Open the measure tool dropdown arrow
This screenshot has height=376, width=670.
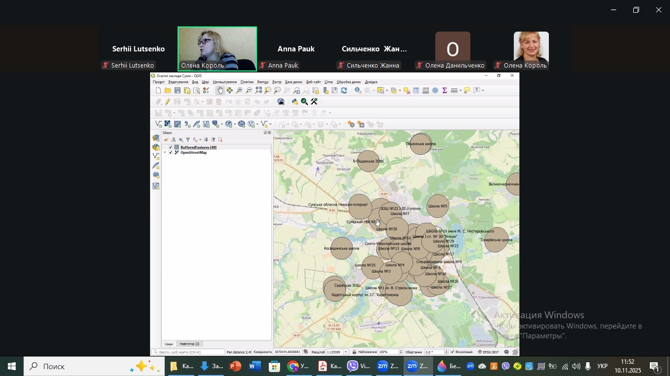coord(460,90)
